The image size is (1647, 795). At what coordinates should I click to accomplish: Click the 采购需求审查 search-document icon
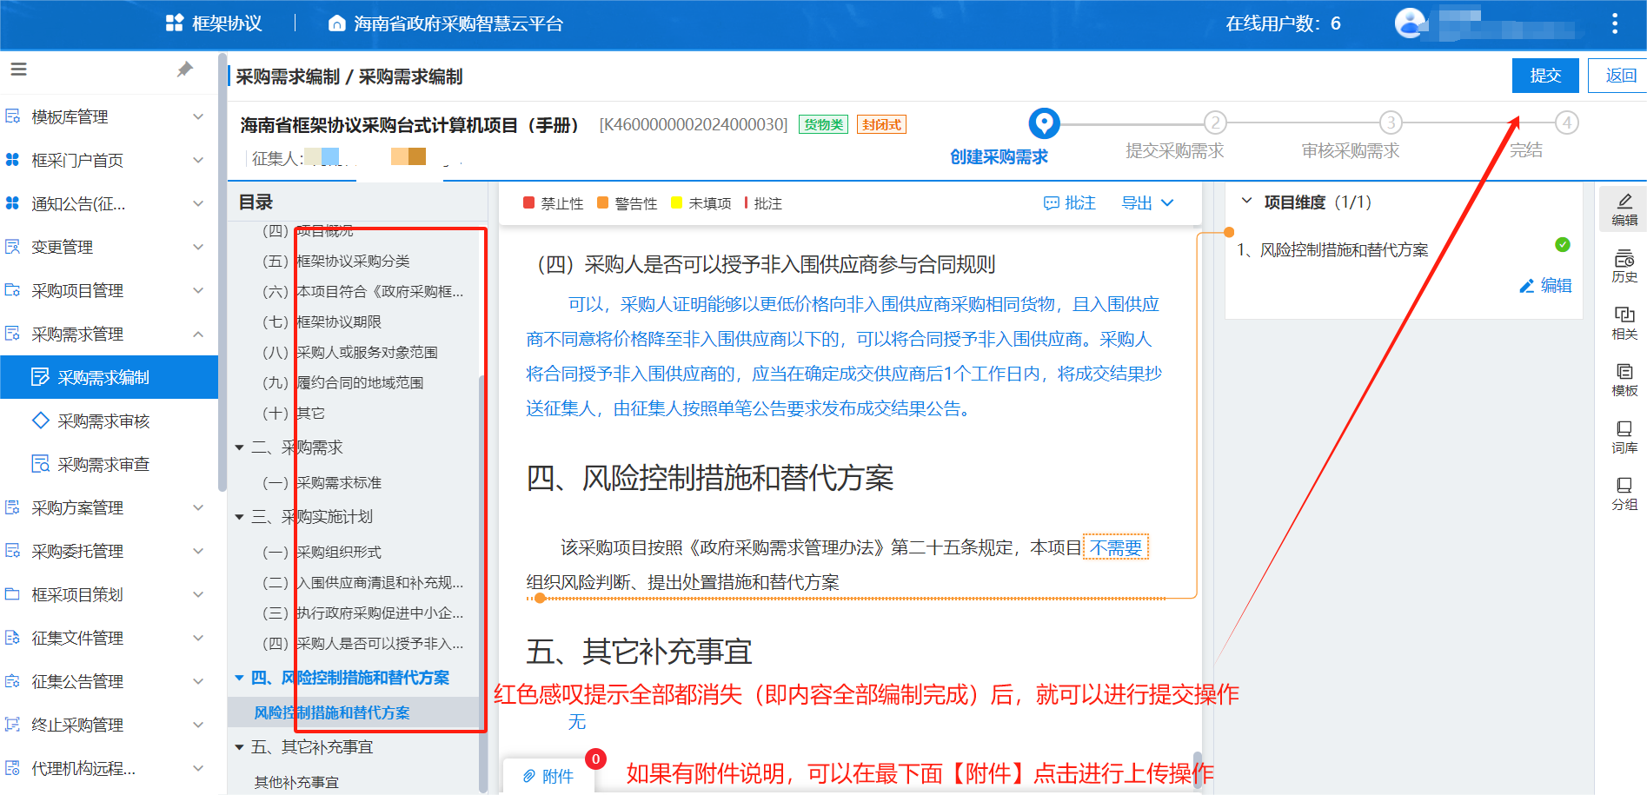click(40, 464)
